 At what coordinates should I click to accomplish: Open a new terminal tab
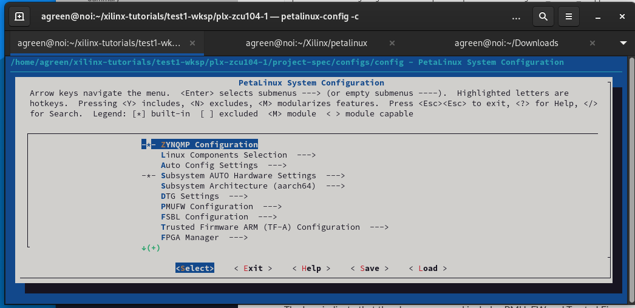[19, 16]
